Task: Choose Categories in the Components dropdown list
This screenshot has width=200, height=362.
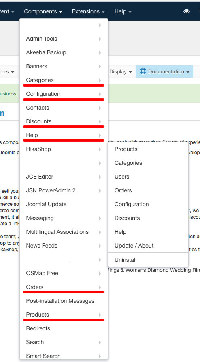Action: pyautogui.click(x=64, y=80)
